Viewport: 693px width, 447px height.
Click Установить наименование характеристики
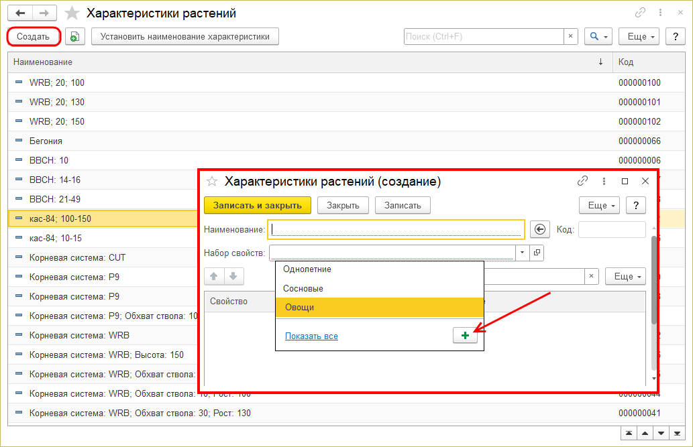tap(184, 37)
